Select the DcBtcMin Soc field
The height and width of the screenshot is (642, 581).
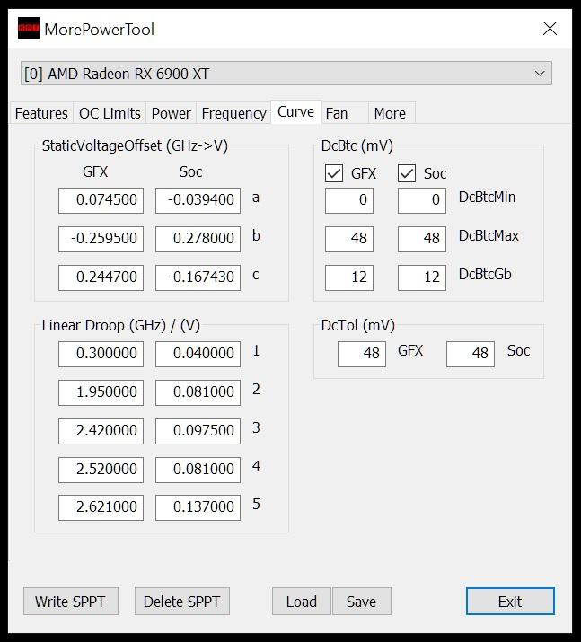click(x=422, y=200)
